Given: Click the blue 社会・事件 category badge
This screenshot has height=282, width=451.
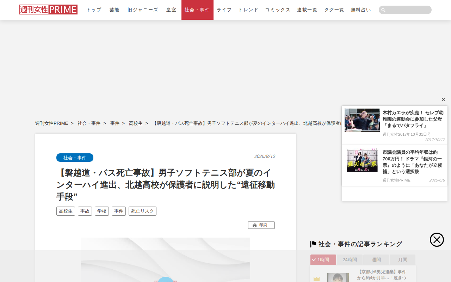Looking at the screenshot, I should tap(75, 158).
